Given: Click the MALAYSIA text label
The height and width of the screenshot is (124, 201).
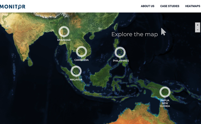Looking at the screenshot, I should pos(76,80).
